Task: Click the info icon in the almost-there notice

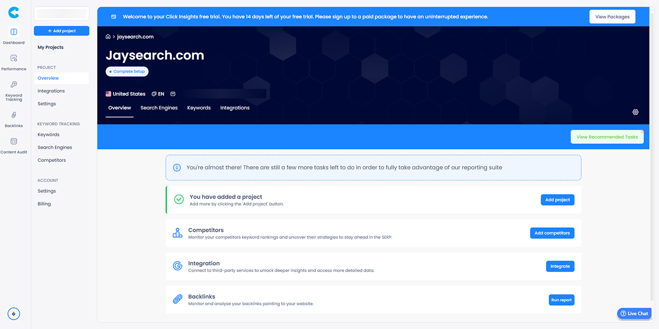Action: click(x=177, y=168)
